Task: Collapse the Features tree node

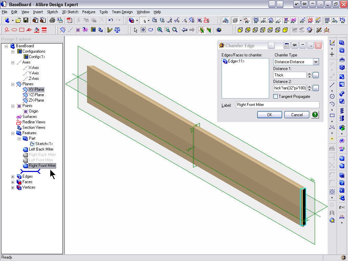Action: click(x=13, y=133)
